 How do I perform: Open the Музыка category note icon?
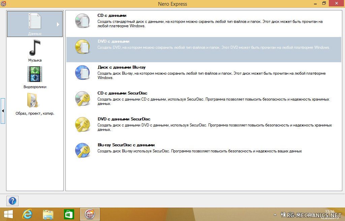click(x=35, y=48)
